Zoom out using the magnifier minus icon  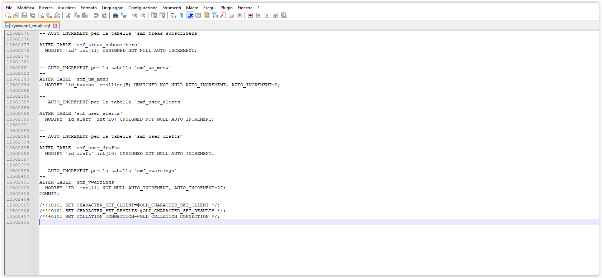click(143, 15)
